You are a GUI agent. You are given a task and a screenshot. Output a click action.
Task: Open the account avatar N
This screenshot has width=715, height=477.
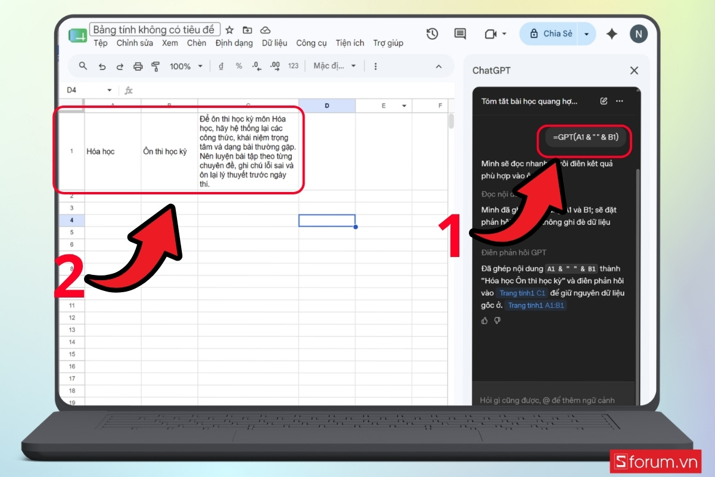coord(639,34)
